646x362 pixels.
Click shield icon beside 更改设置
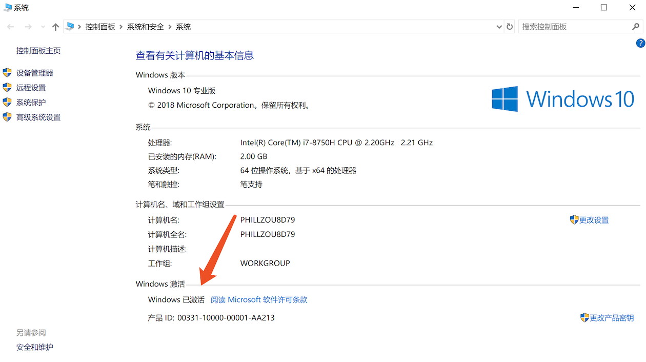(574, 219)
